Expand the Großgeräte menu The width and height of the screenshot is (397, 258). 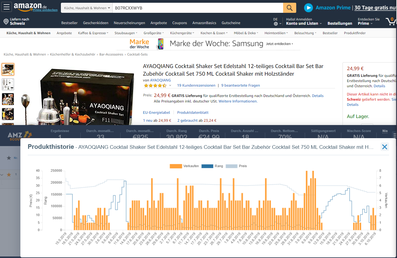pyautogui.click(x=154, y=33)
